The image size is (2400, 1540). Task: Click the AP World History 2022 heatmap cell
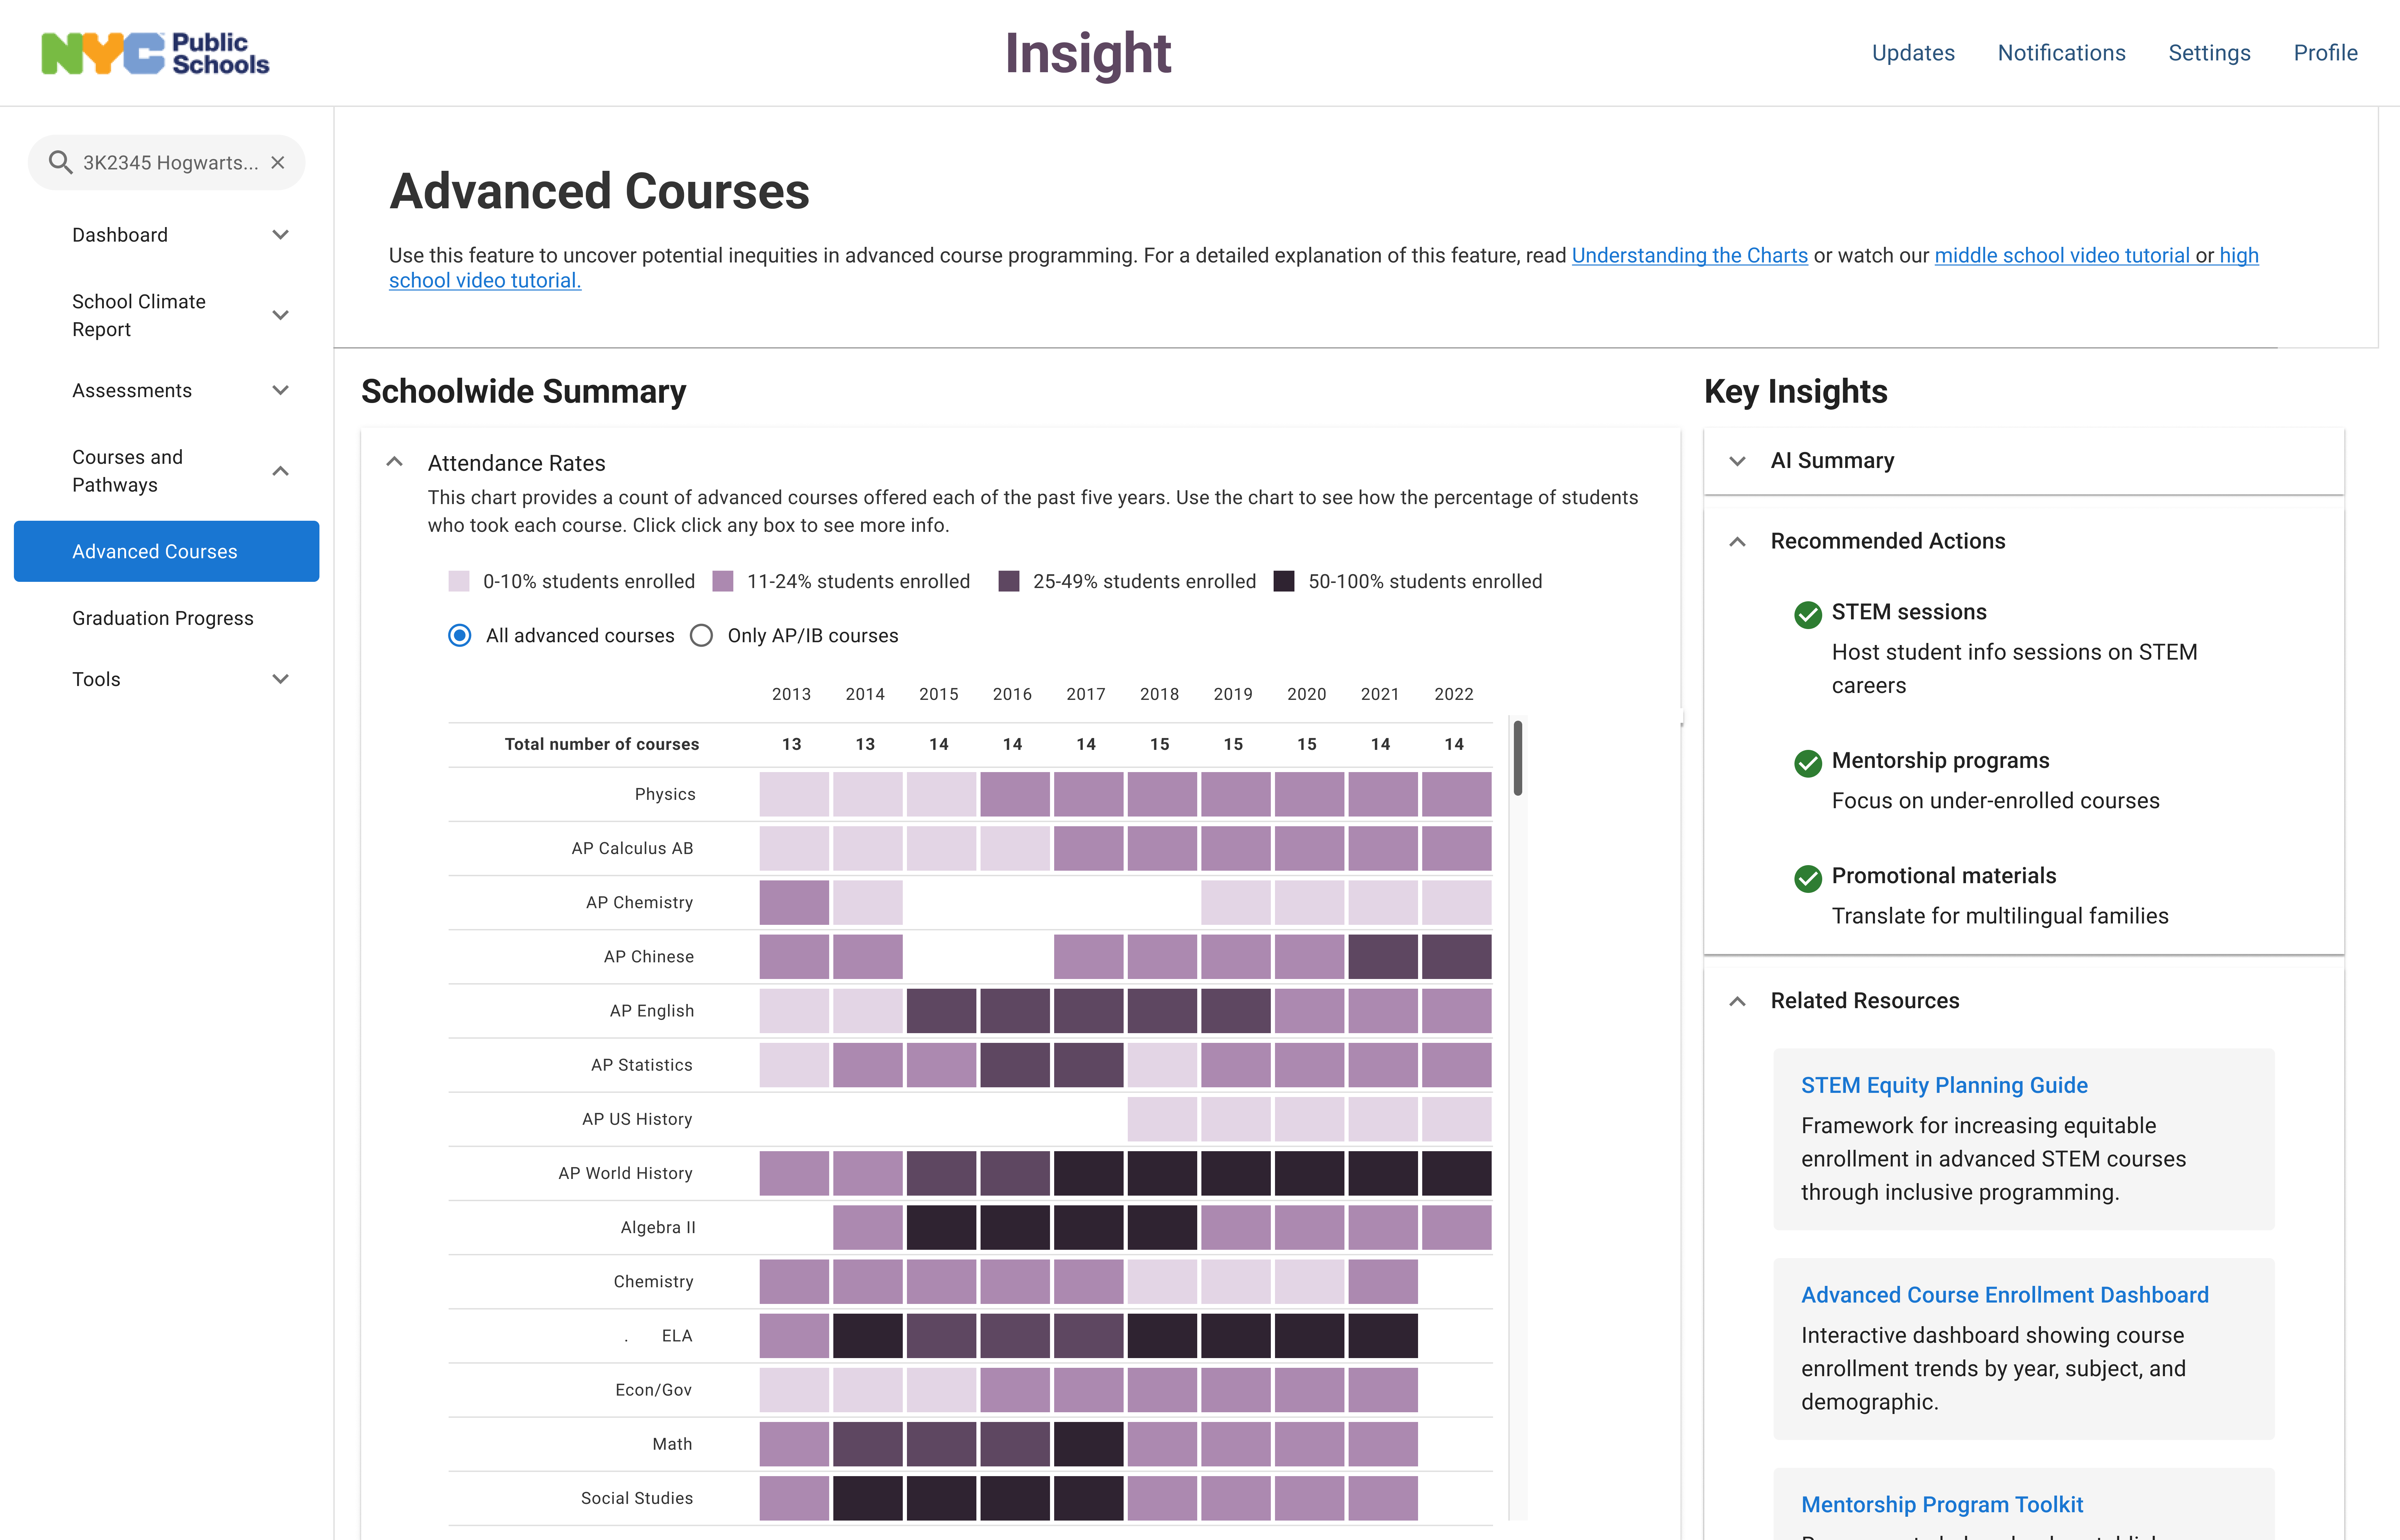pyautogui.click(x=1456, y=1173)
